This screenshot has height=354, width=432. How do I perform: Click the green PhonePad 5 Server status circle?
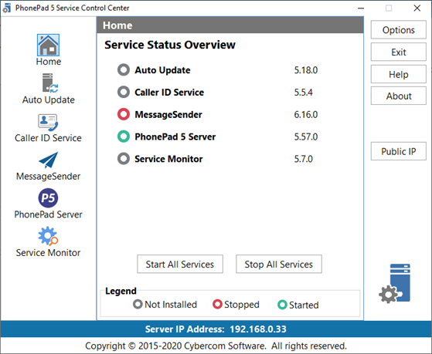[x=124, y=137]
